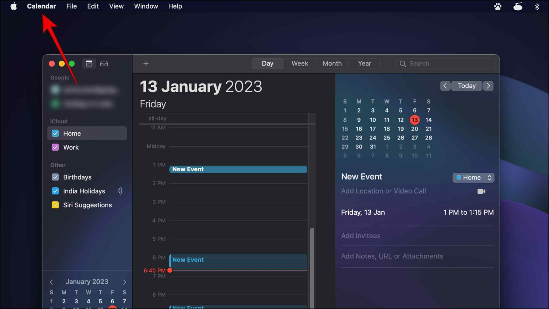Toggle off Siri Suggestions

[x=55, y=205]
